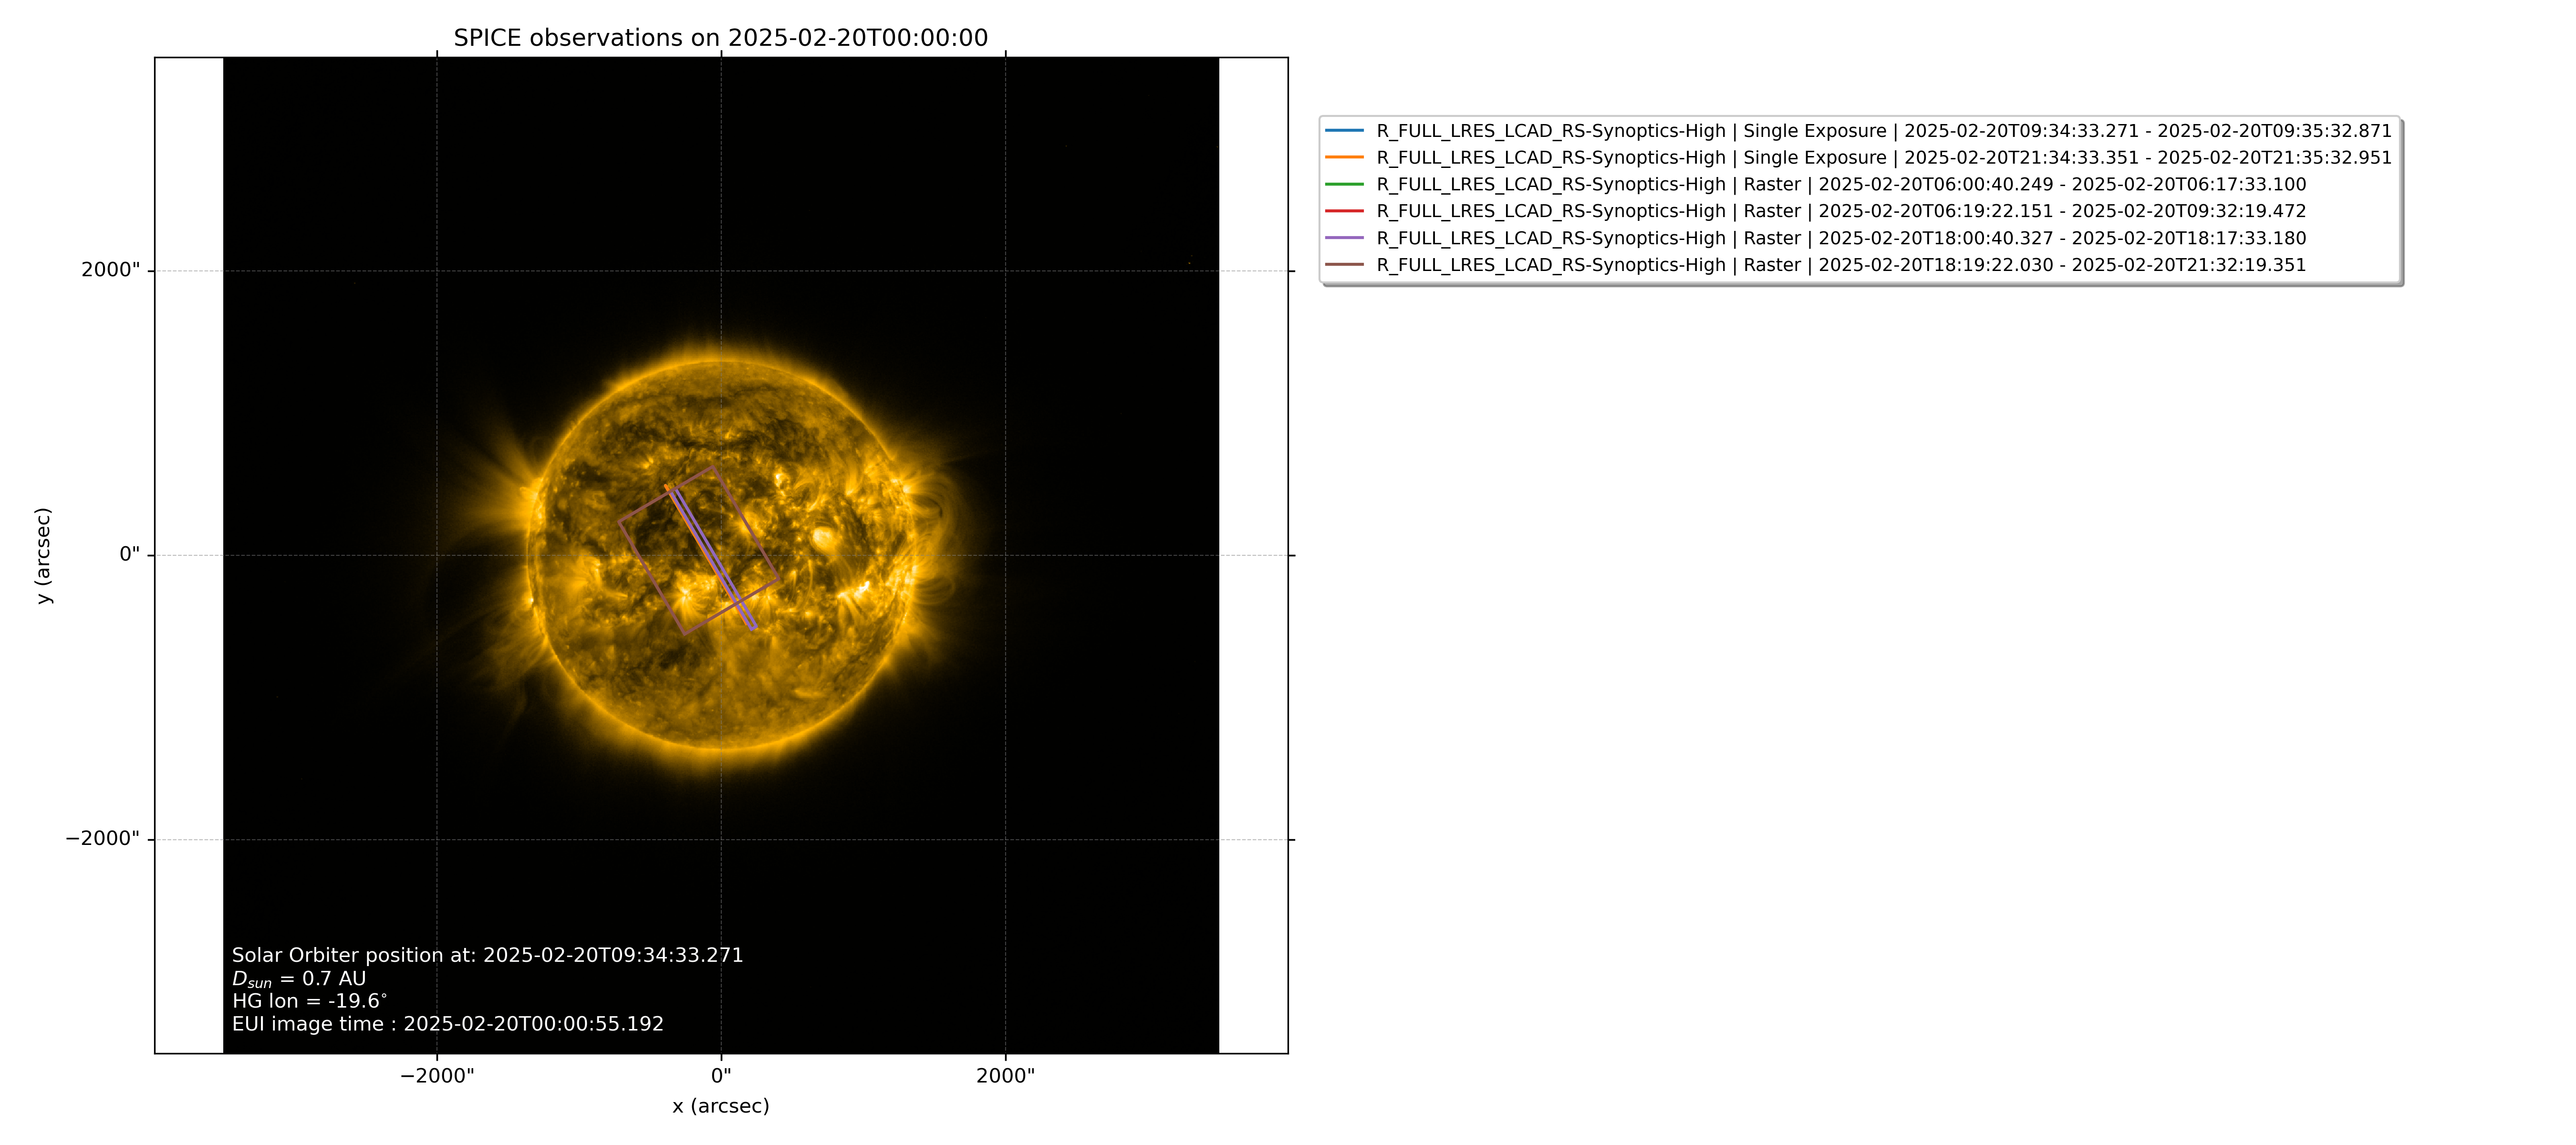Click the orange legend line swatch
Viewport: 2576px width, 1145px height.
(1344, 158)
